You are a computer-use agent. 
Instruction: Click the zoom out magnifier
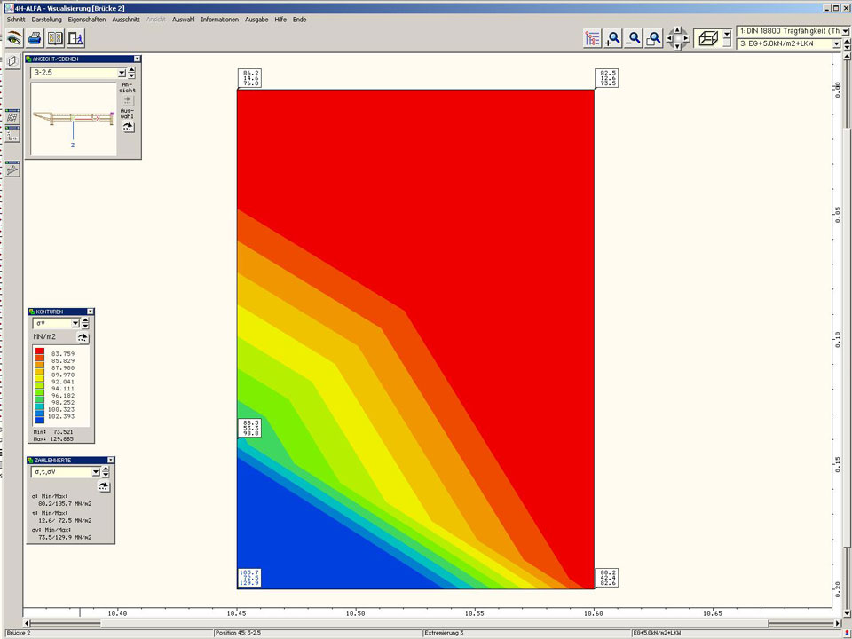click(x=634, y=38)
